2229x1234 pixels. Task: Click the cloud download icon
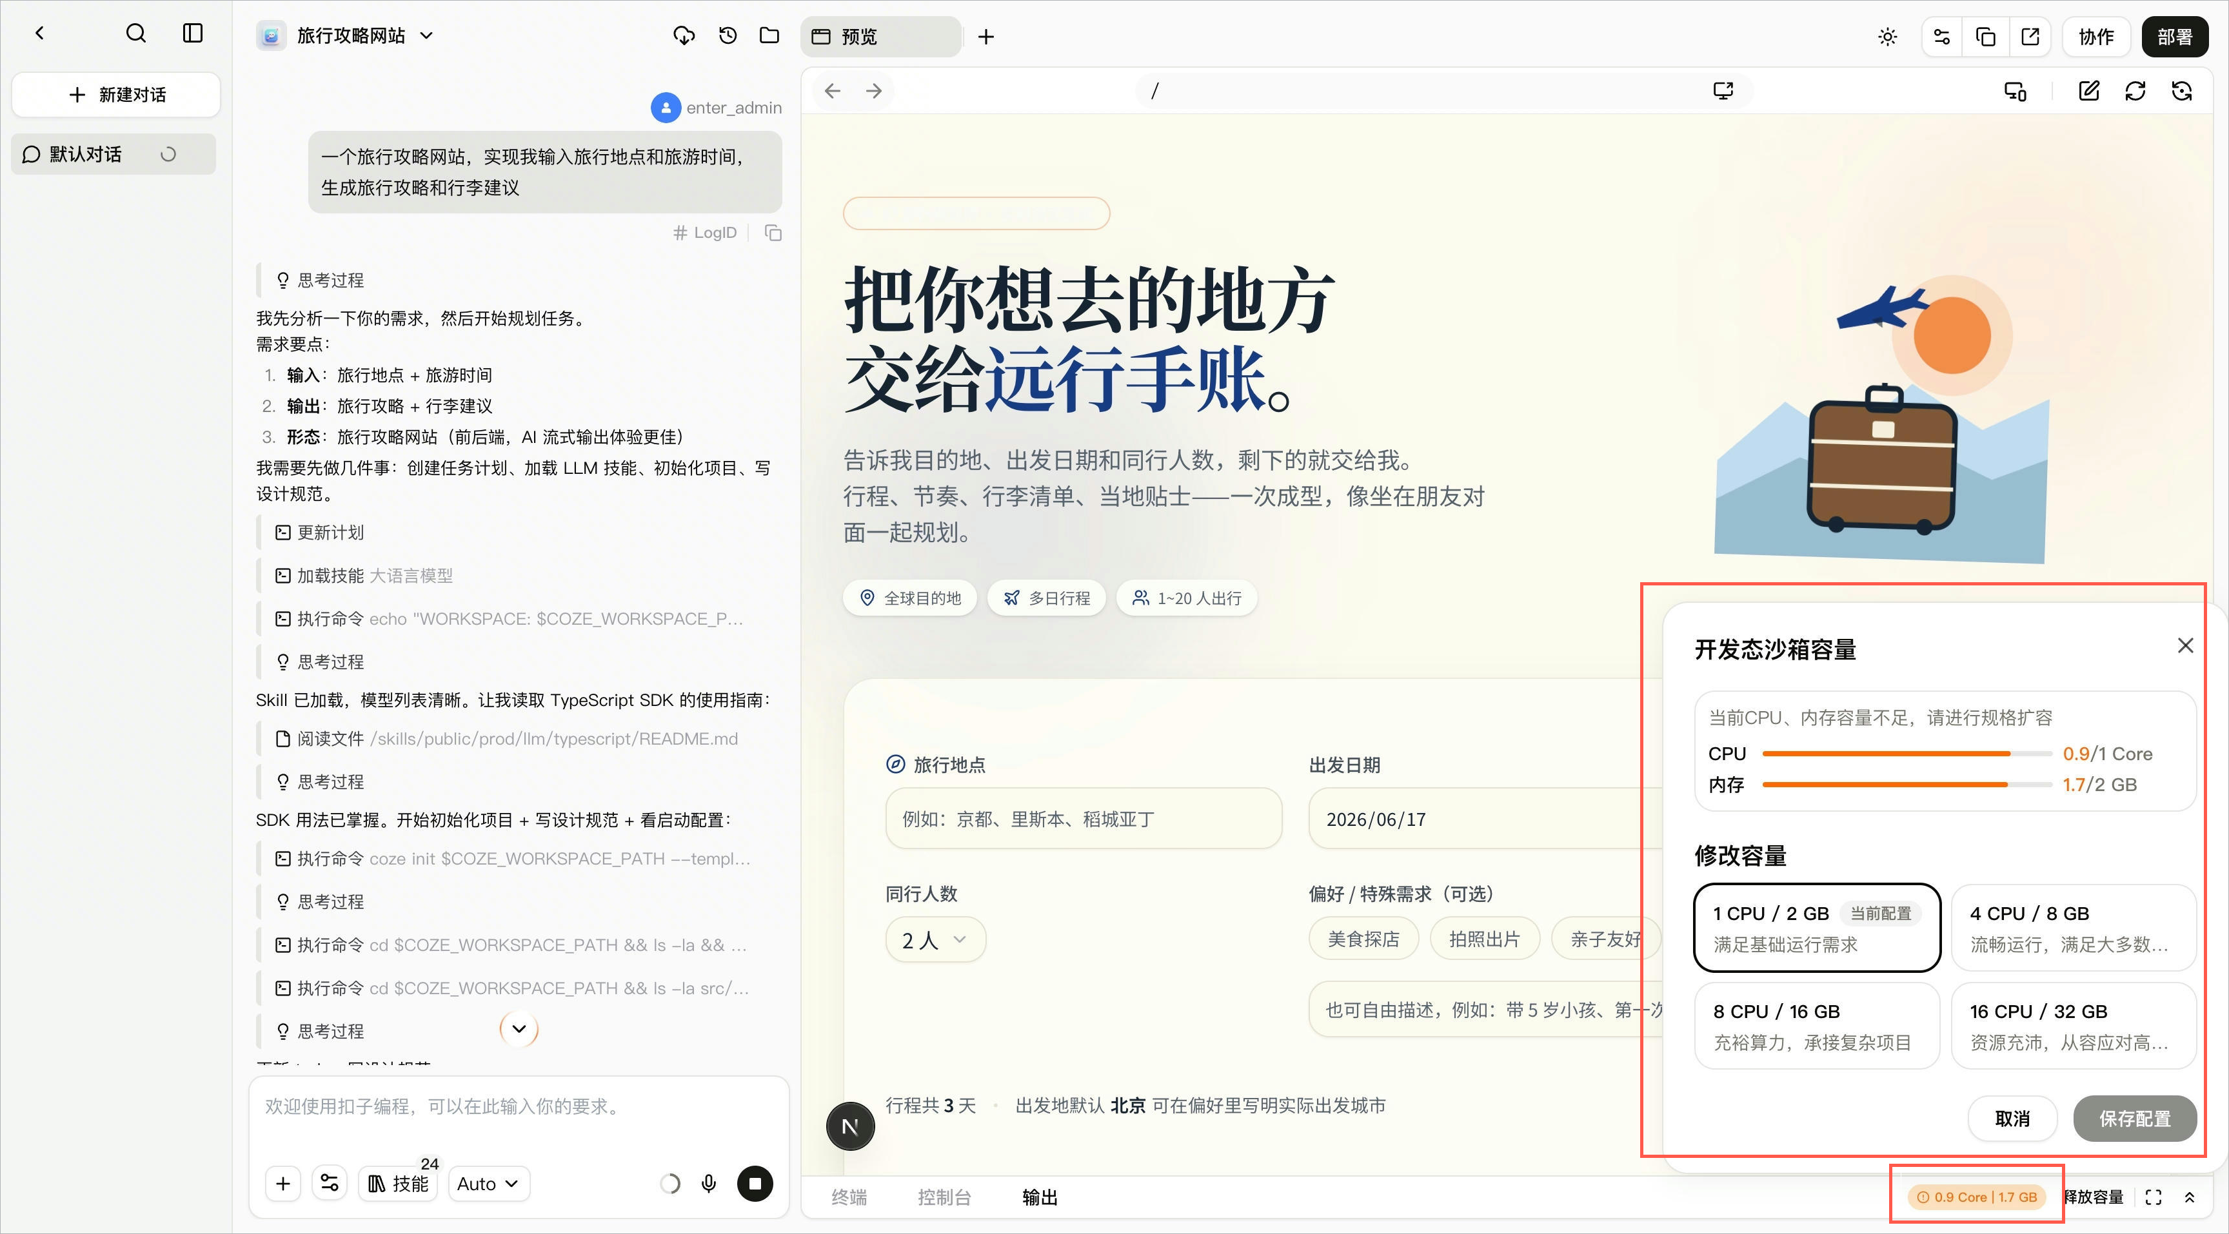click(684, 35)
